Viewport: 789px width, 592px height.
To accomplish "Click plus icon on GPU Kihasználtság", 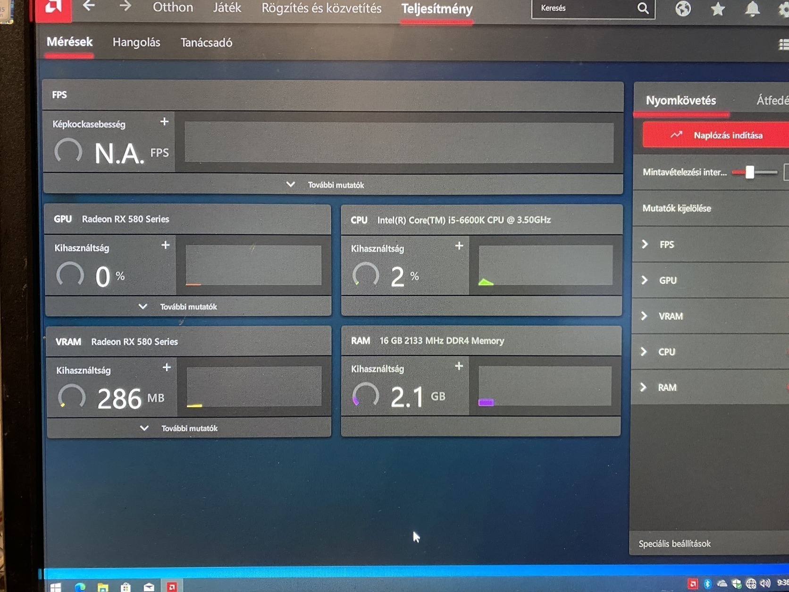I will pyautogui.click(x=165, y=245).
